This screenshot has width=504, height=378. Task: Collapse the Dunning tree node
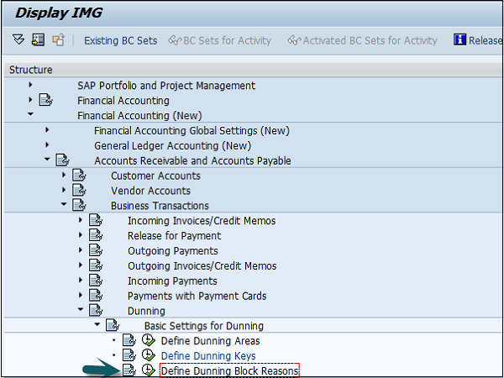[81, 310]
